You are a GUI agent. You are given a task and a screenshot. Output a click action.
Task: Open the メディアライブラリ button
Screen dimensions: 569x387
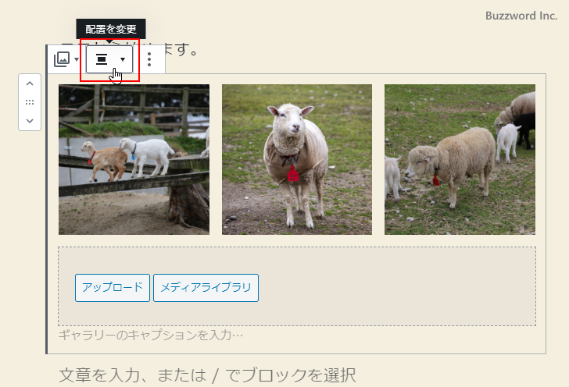(x=206, y=288)
